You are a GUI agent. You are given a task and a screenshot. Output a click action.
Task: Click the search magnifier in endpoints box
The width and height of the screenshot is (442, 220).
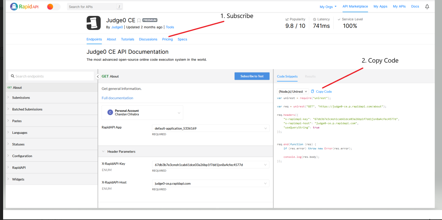tap(13, 76)
